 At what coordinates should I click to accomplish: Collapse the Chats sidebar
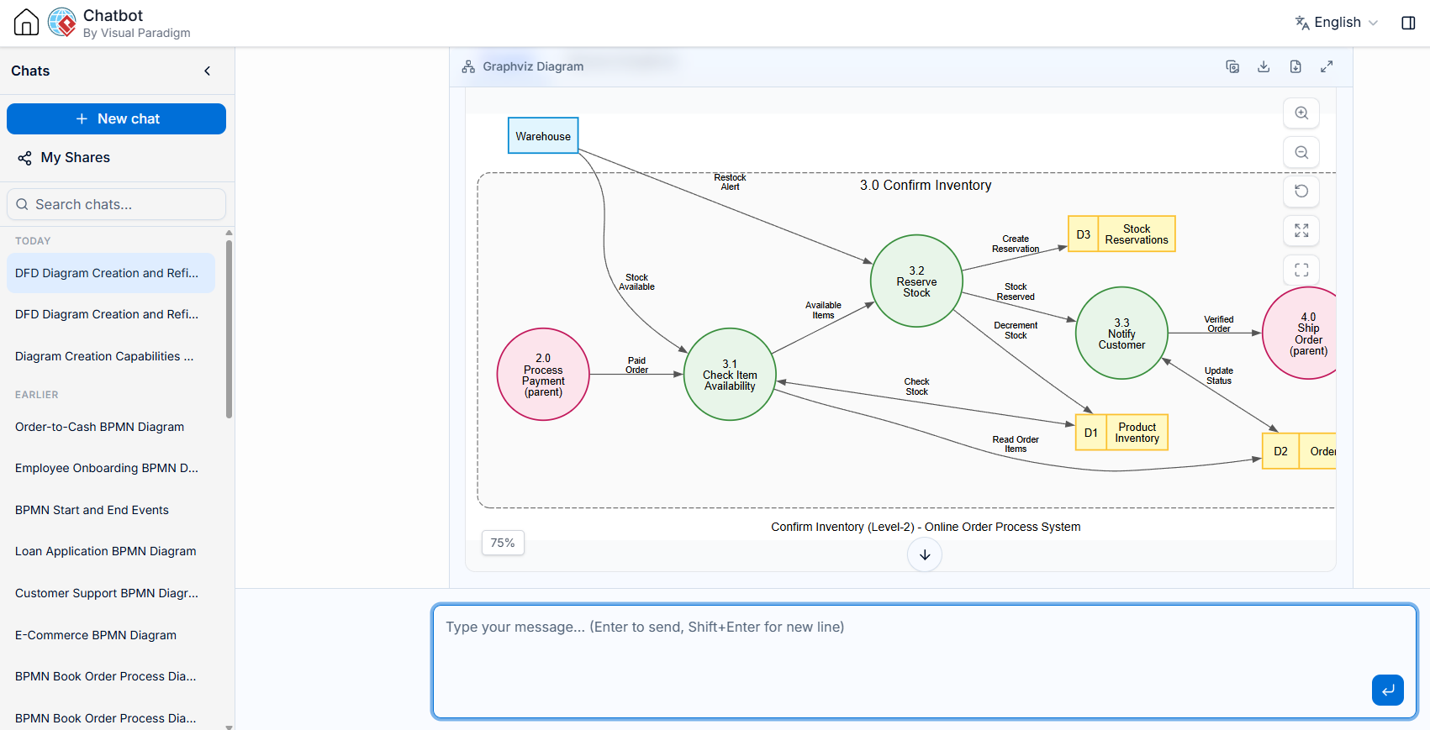pos(208,71)
